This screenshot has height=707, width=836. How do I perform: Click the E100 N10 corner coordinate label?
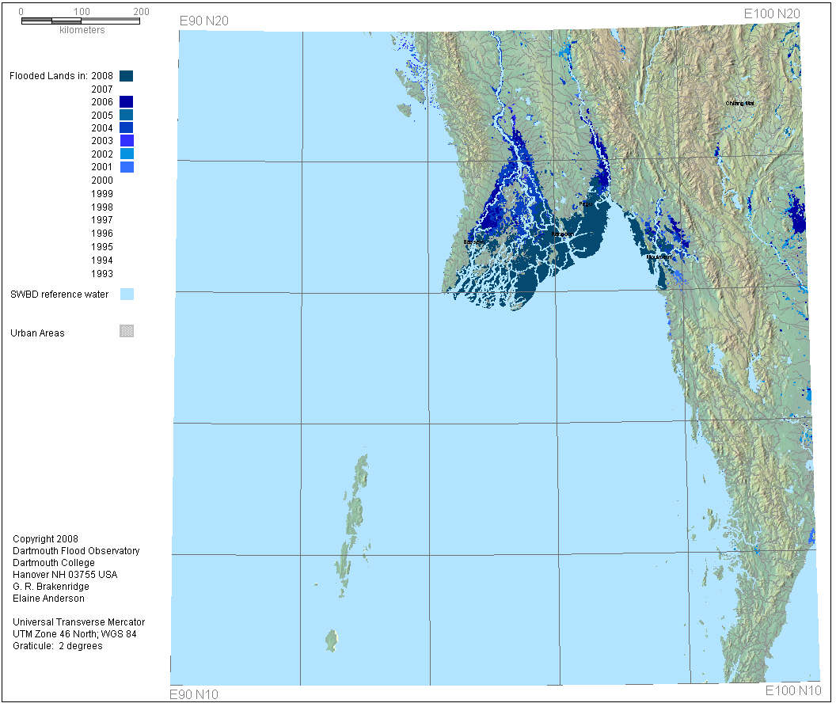pos(795,690)
